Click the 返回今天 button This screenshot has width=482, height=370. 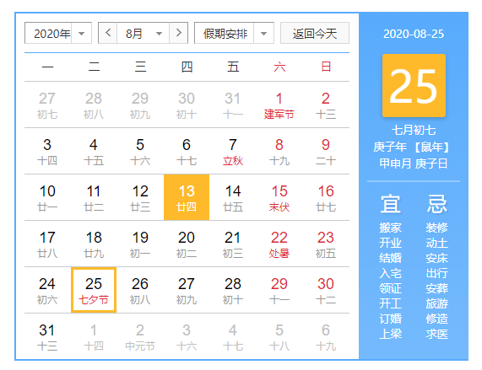tap(315, 33)
